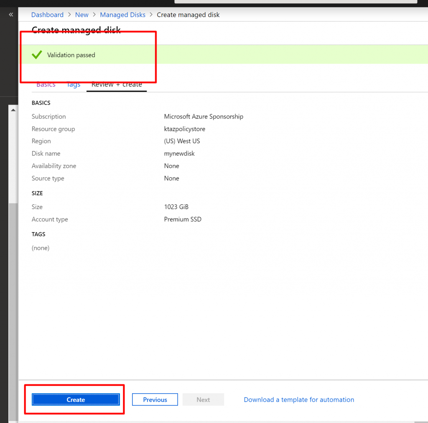Click the Premium SSD account type value

click(183, 219)
